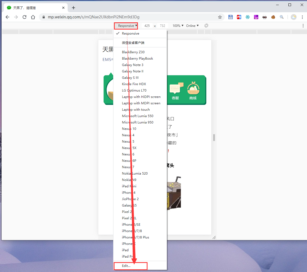Screen dimensions: 307x272
Task: Open the Chrome profile avatar
Action: tap(293, 17)
